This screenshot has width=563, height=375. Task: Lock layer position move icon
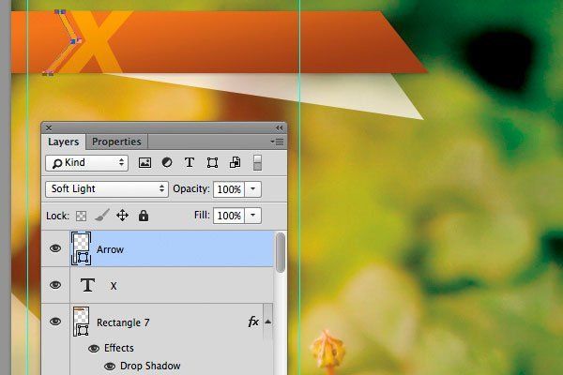122,216
